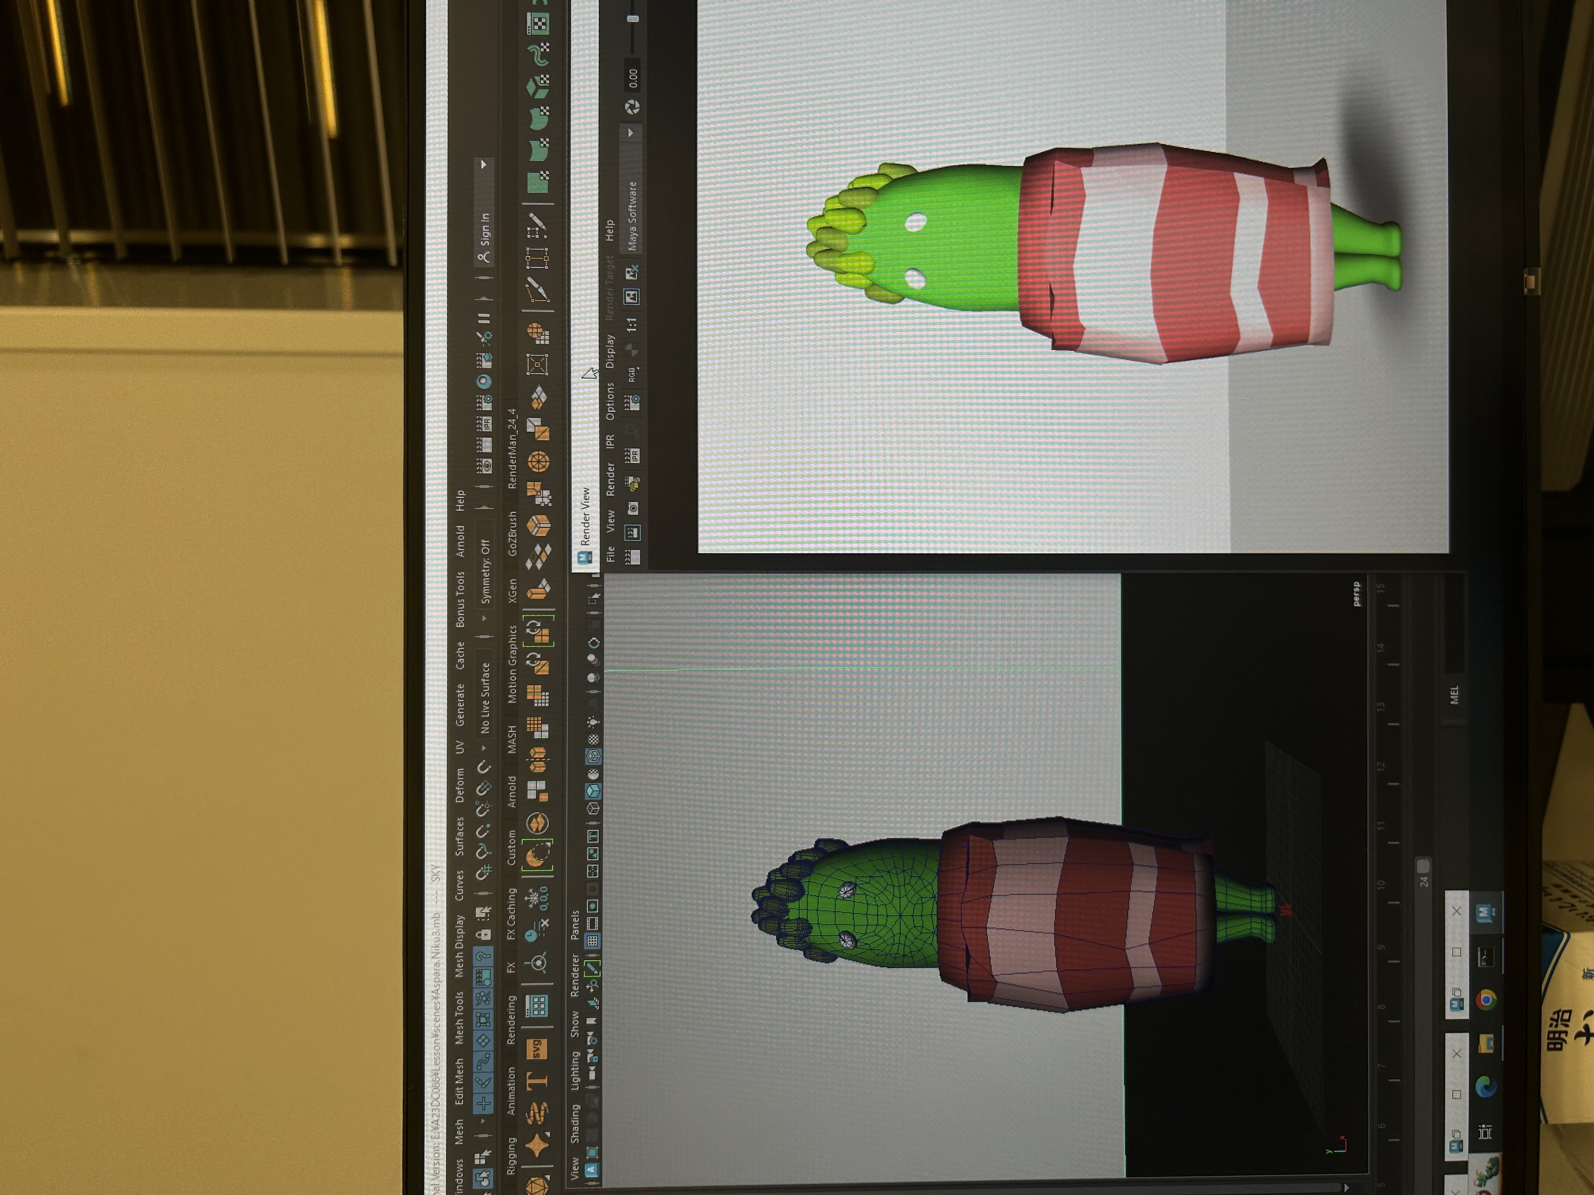
Task: Select the Type (T) text tool on shelf
Action: 538,1080
